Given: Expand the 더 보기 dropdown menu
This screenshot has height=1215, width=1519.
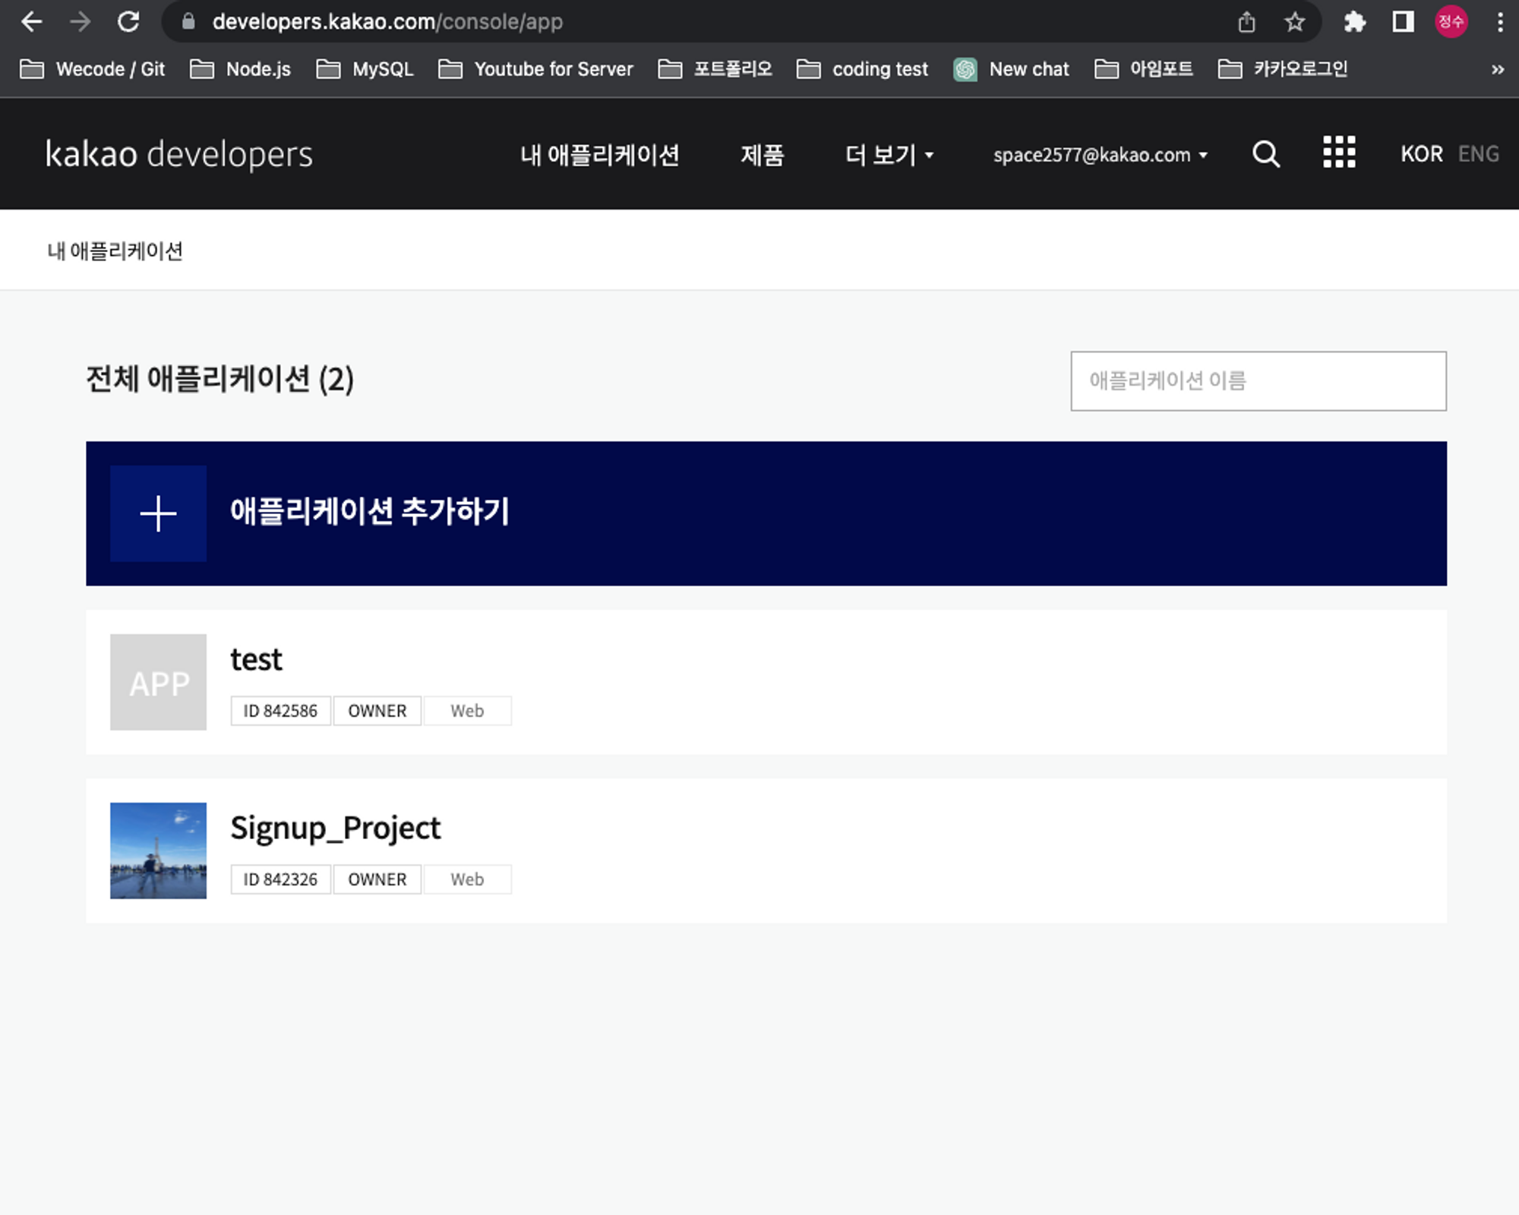Looking at the screenshot, I should (x=889, y=155).
